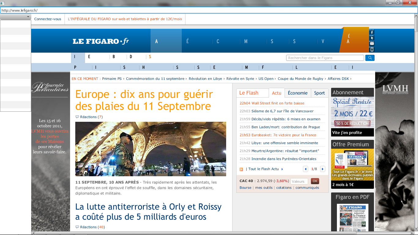Screen dimensions: 418x235
Task: Switch to the Sport flash tab
Action: point(319,93)
